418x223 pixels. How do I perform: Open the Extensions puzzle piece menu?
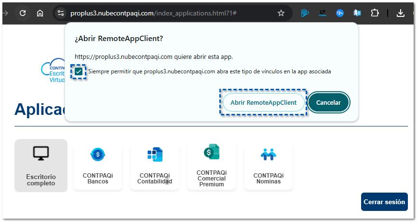click(x=375, y=13)
